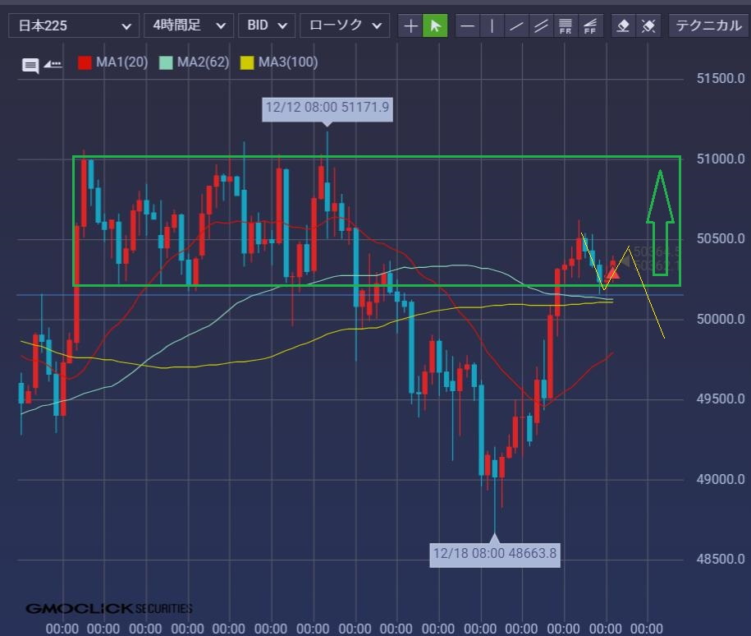Toggle the comment bubble legend icon
Viewport: 751px width, 636px height.
click(x=30, y=66)
